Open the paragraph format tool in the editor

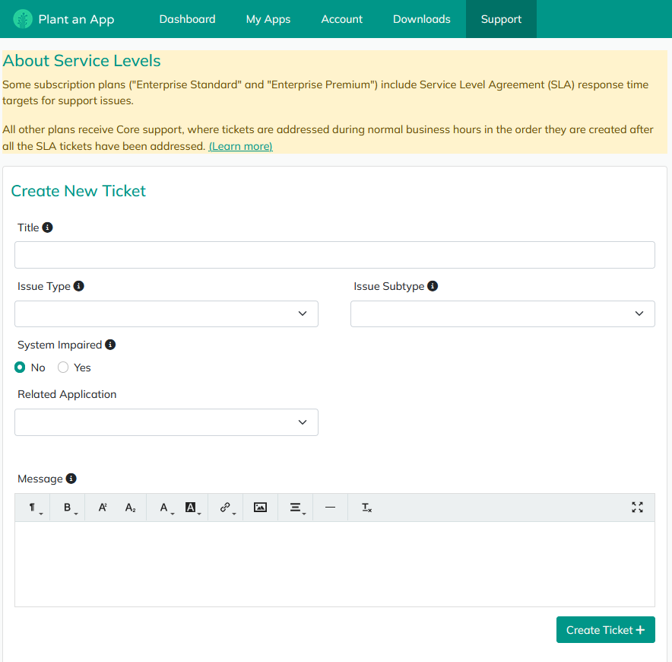click(33, 508)
